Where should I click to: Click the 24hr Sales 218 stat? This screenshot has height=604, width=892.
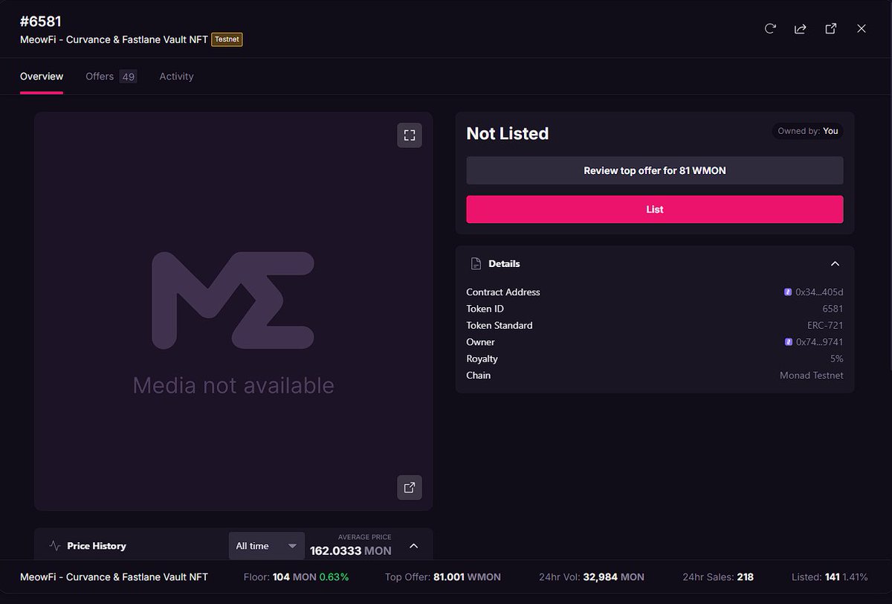[x=718, y=577]
